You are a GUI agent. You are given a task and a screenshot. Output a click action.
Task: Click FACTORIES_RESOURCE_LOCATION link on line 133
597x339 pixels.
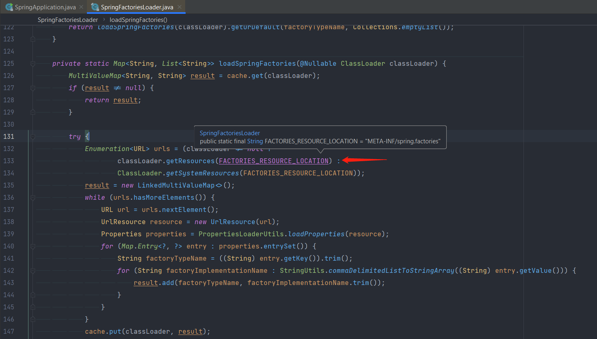(274, 161)
